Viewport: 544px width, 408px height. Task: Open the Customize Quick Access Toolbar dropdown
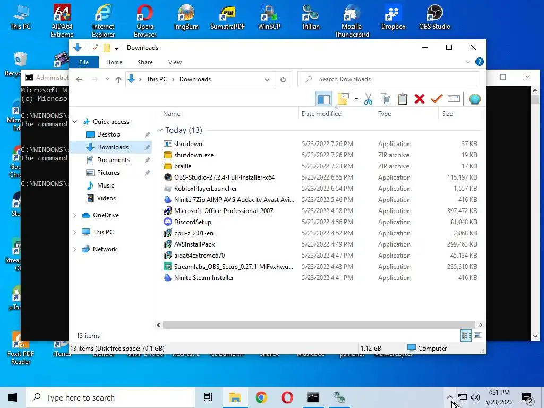(116, 48)
